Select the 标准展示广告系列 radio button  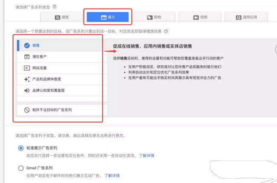pos(21,148)
